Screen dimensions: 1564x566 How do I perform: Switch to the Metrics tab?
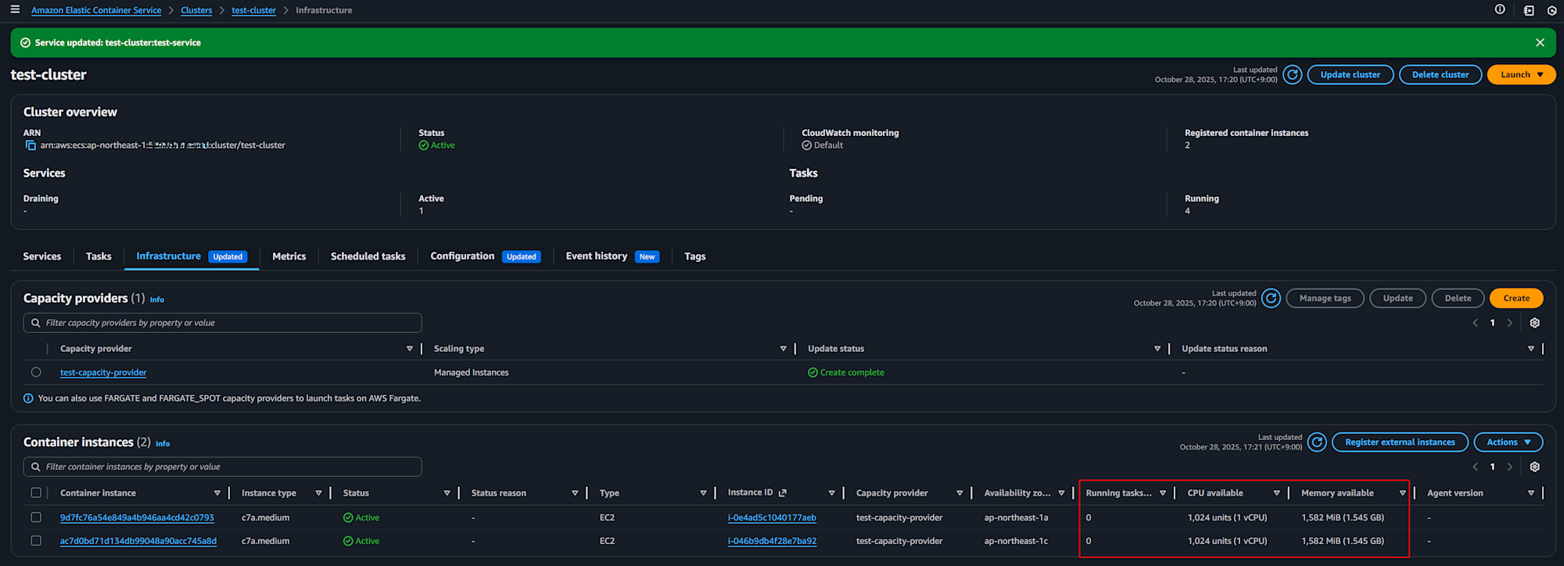tap(289, 256)
